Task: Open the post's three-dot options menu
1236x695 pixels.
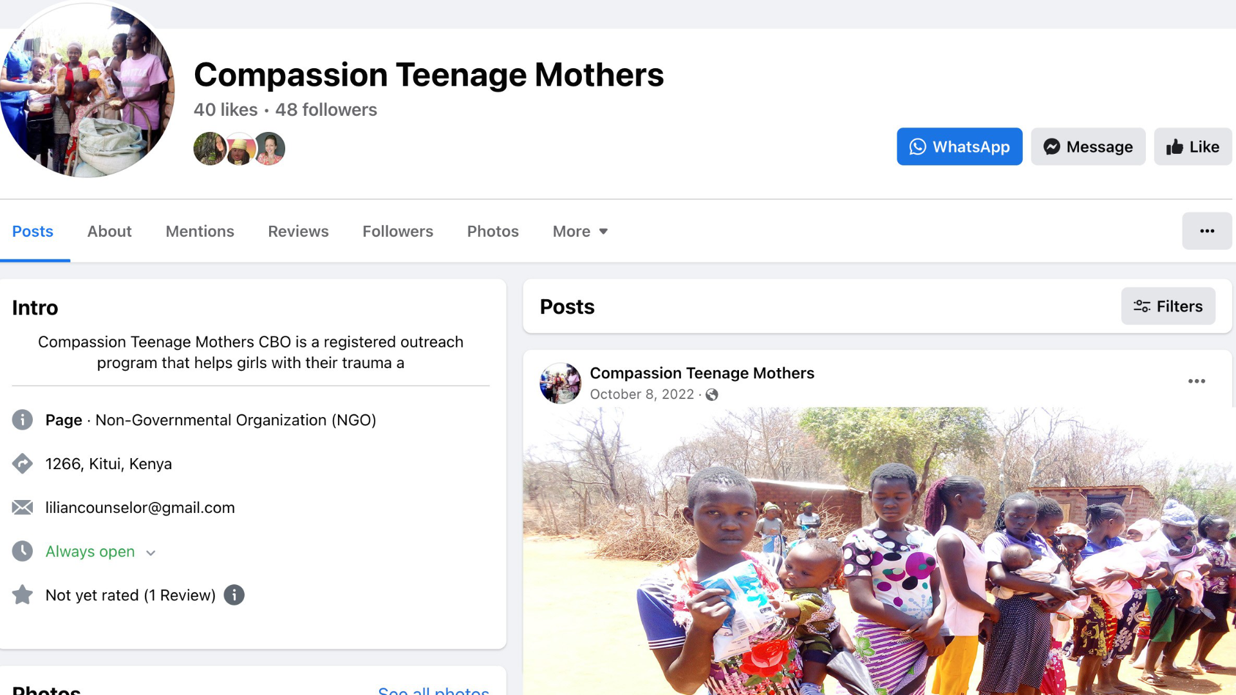Action: (1196, 382)
